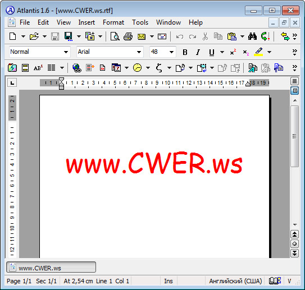
Task: Create a new document with the New icon
Action: pyautogui.click(x=13, y=36)
